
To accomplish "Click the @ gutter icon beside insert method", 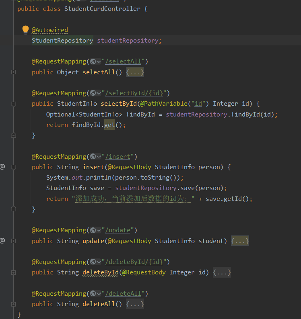I will pyautogui.click(x=2, y=167).
